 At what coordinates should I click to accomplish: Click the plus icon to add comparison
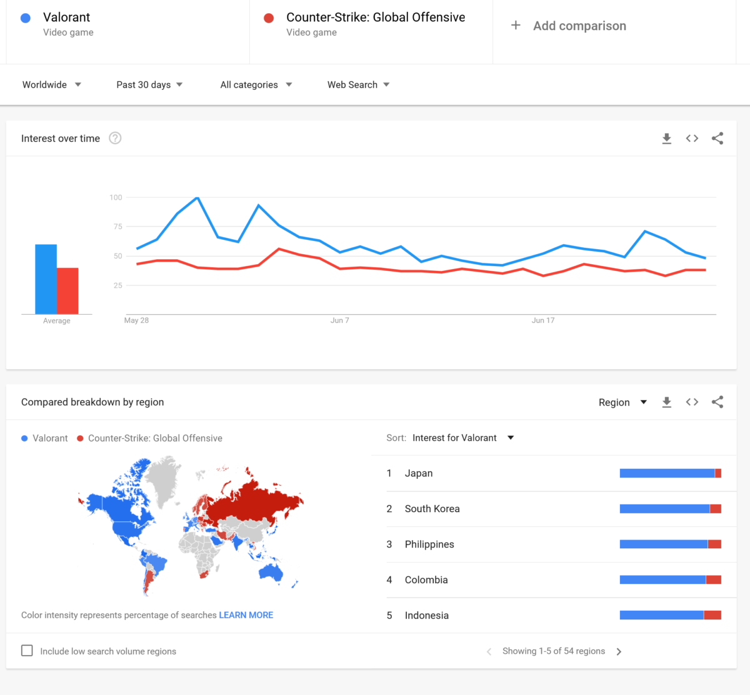(516, 26)
